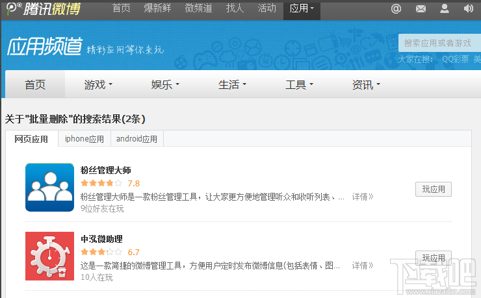This screenshot has width=481, height=298.
Task: View 详情 for 中泓微助理
Action: click(363, 266)
